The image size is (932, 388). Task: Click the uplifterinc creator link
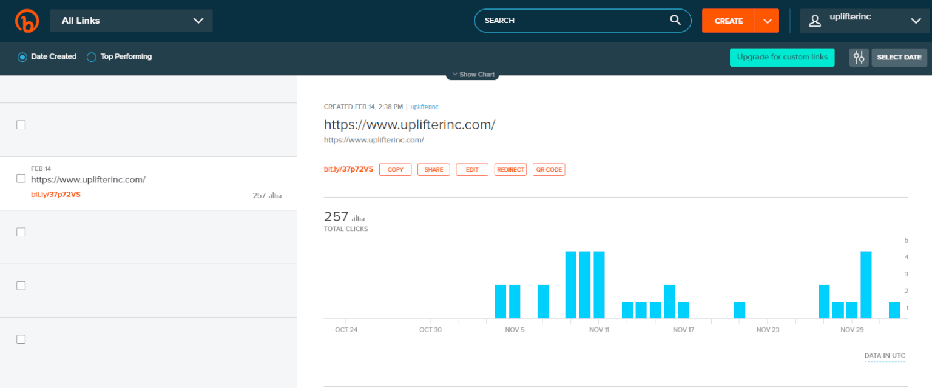point(424,107)
